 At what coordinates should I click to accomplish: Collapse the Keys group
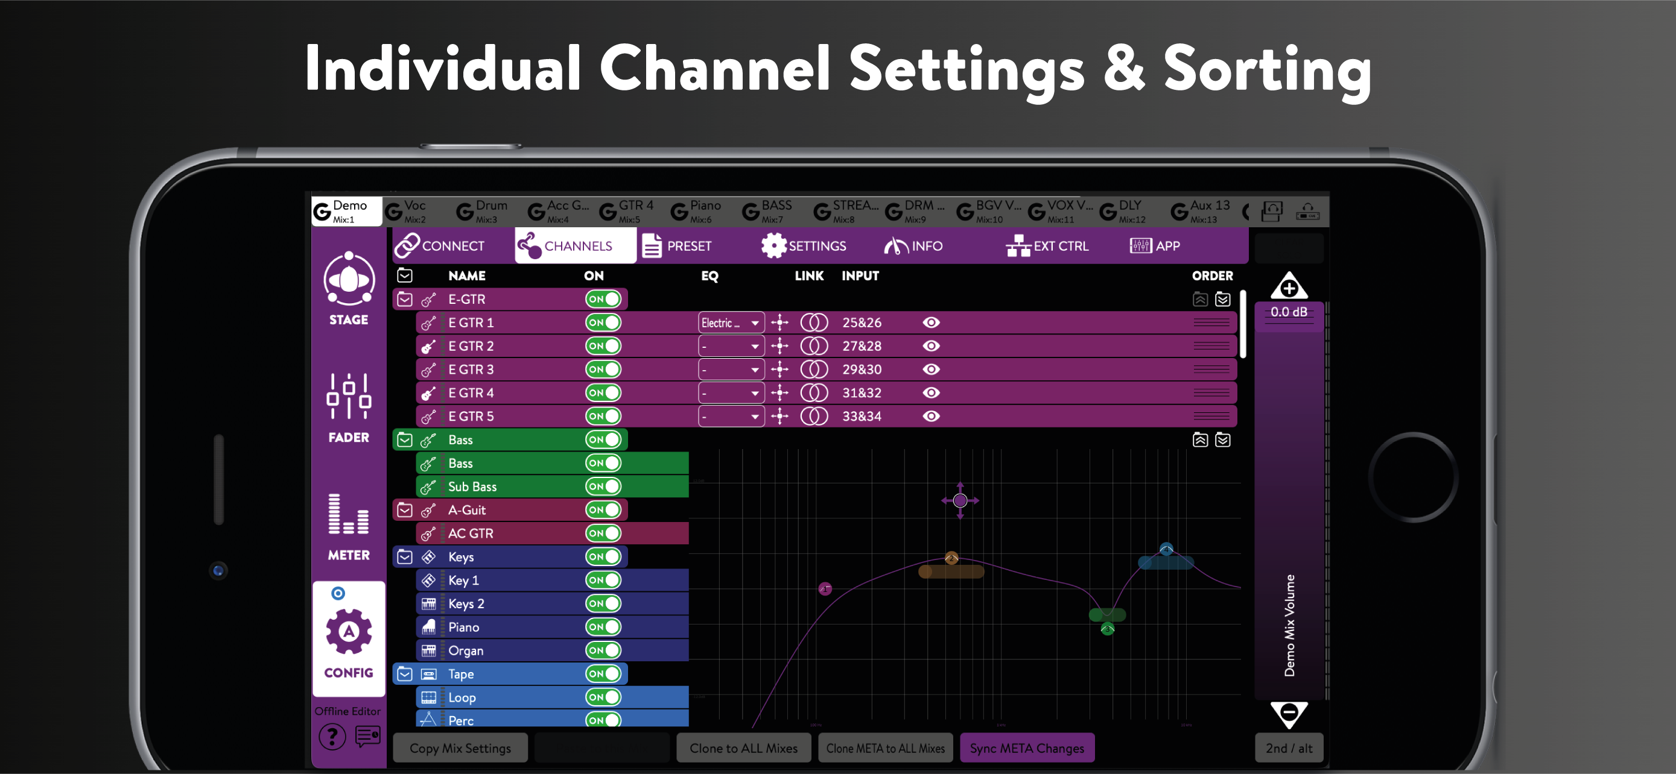[x=405, y=556]
